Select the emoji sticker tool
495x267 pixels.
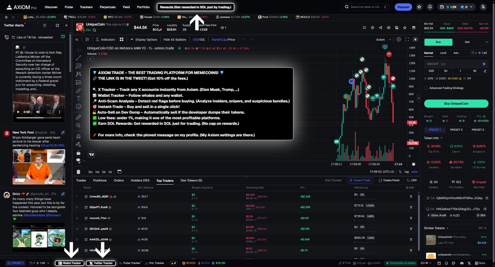78,106
